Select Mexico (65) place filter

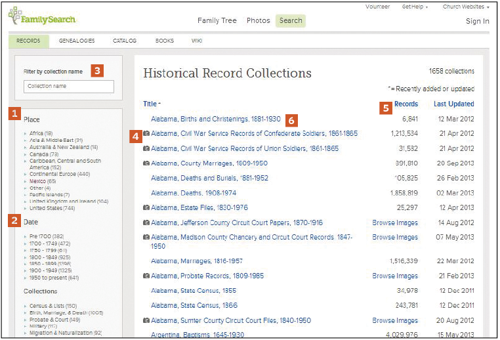(43, 181)
